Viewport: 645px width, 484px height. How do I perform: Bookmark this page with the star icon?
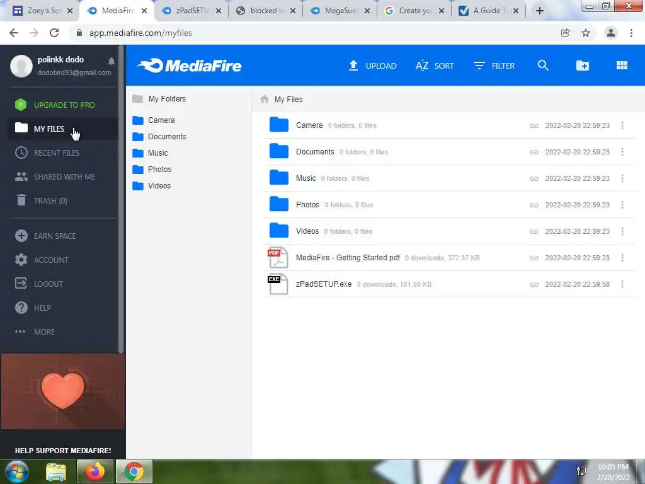(586, 33)
